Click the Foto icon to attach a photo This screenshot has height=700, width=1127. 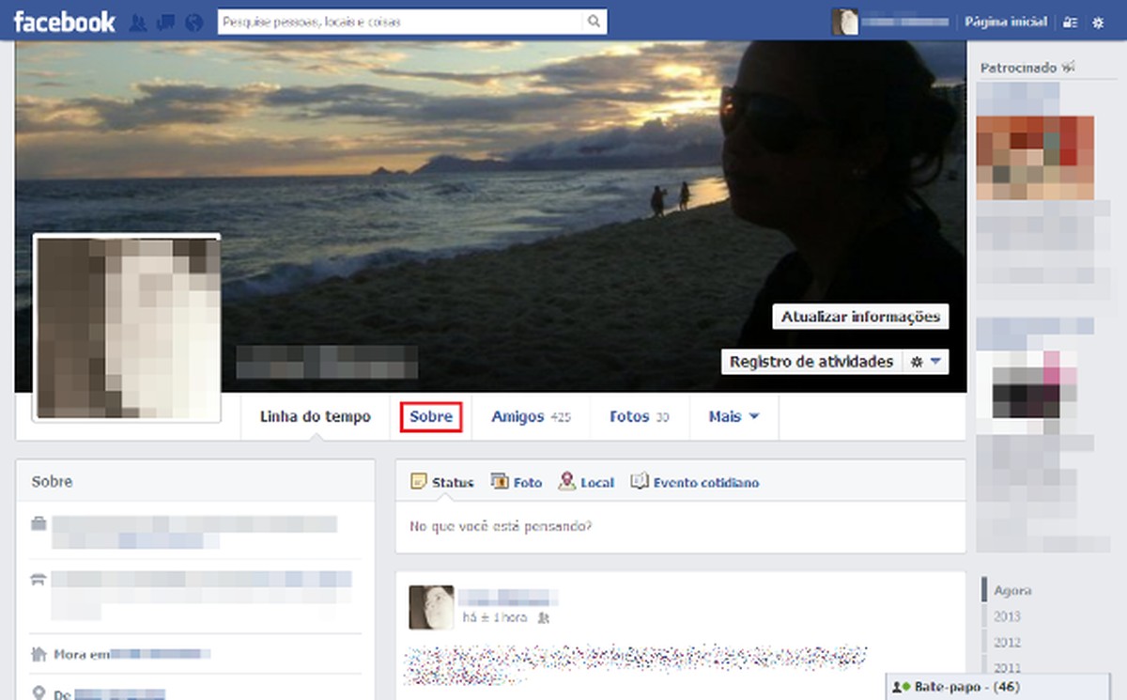click(x=498, y=481)
